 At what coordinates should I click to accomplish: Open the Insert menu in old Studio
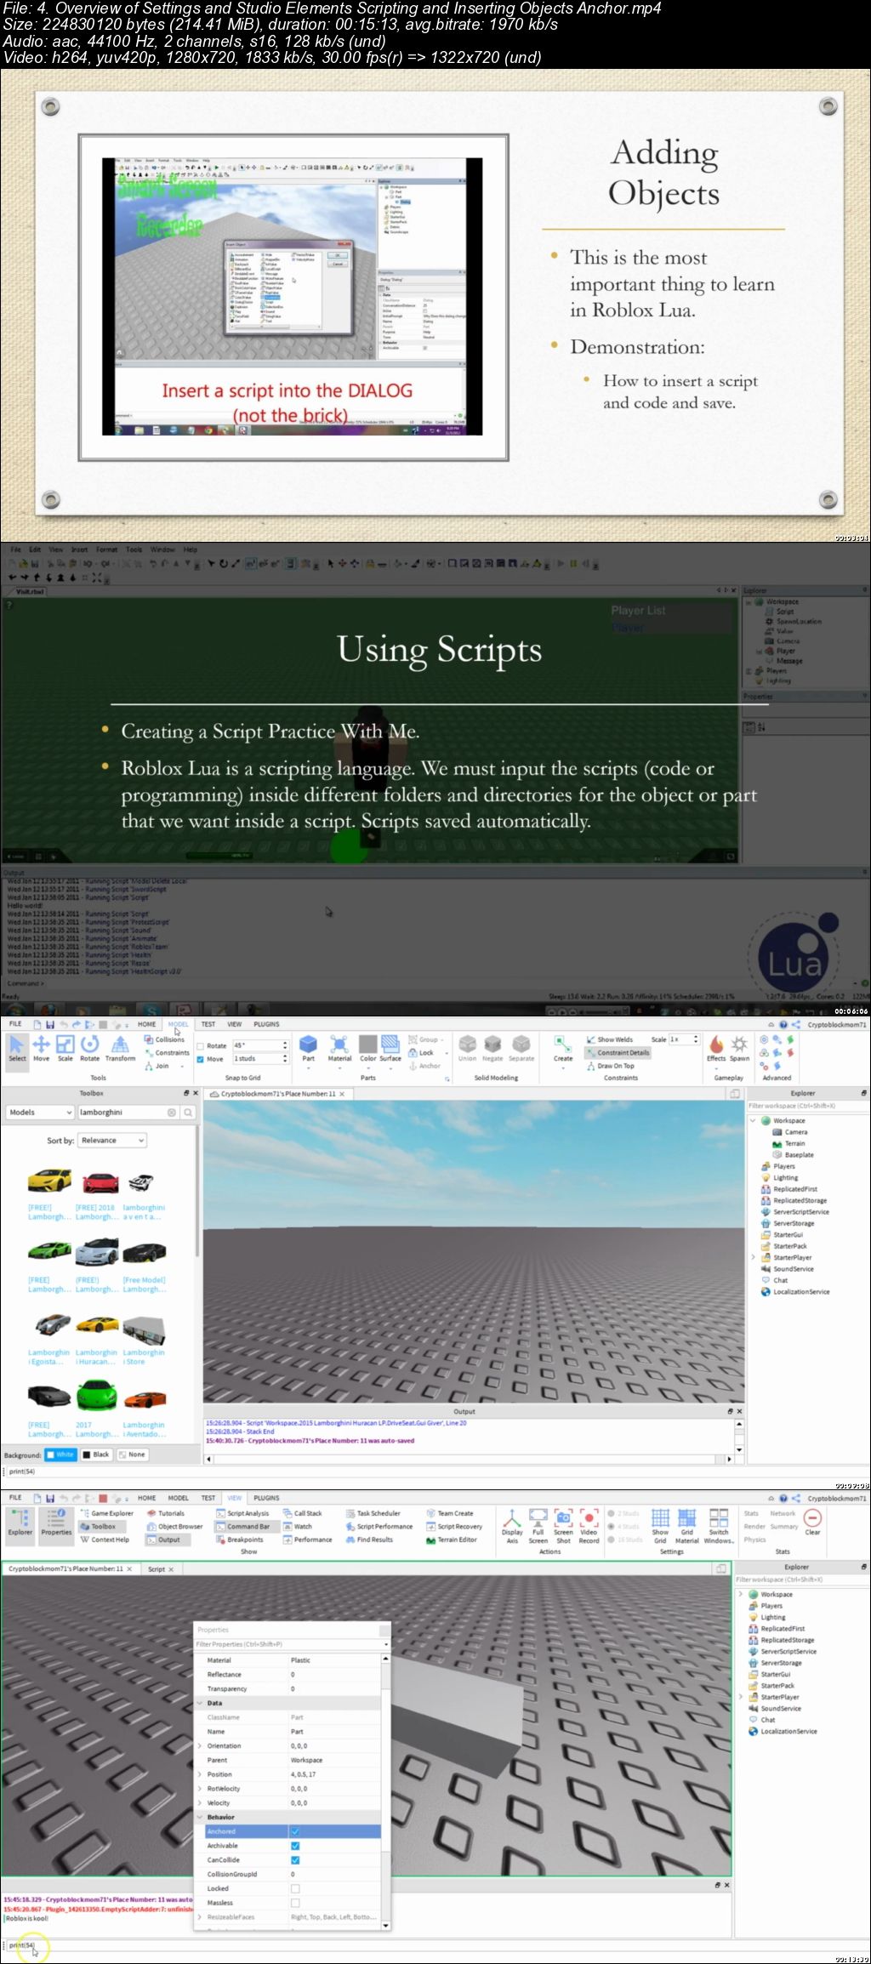pyautogui.click(x=79, y=549)
